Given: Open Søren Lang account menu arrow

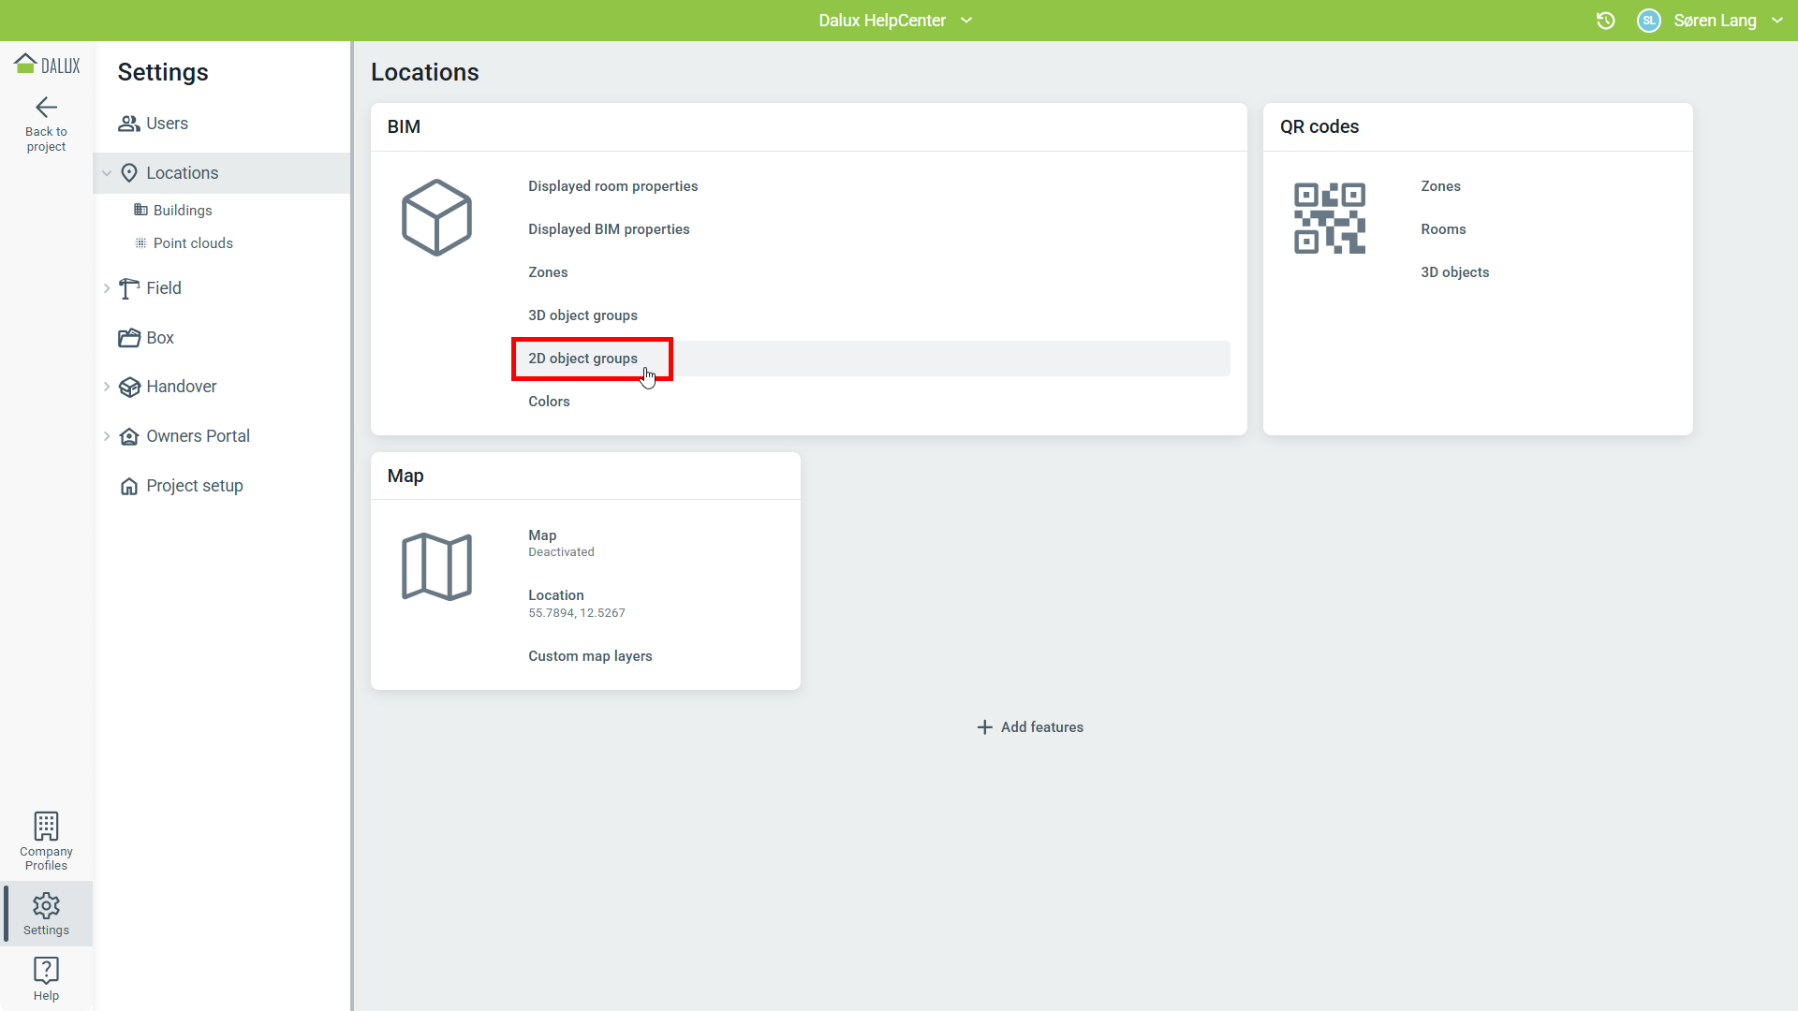Looking at the screenshot, I should click(x=1776, y=21).
